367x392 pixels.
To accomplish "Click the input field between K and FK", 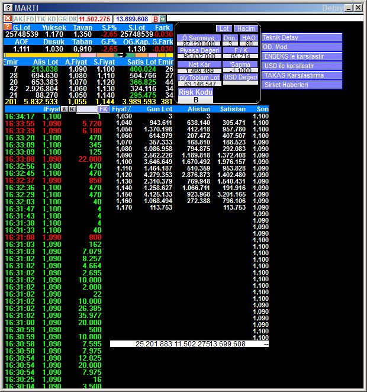I will point(87,109).
